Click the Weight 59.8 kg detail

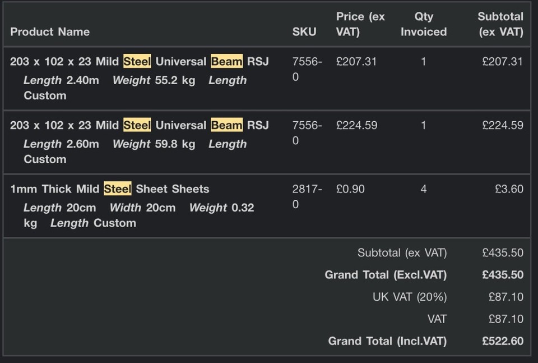pos(154,144)
